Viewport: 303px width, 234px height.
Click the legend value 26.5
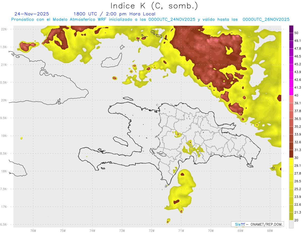point(298,181)
